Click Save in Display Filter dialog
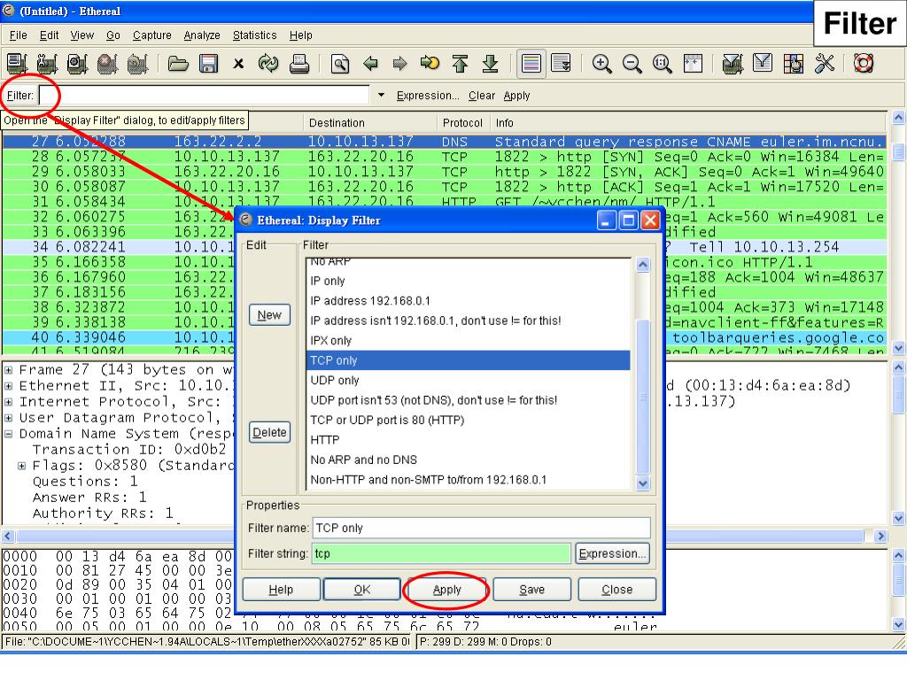 point(531,589)
